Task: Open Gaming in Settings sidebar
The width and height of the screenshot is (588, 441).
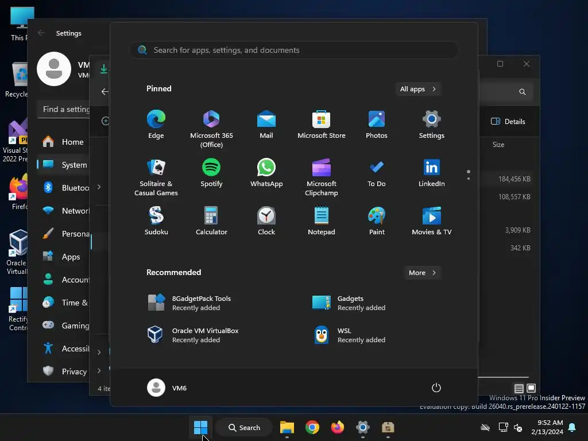Action: 63,326
